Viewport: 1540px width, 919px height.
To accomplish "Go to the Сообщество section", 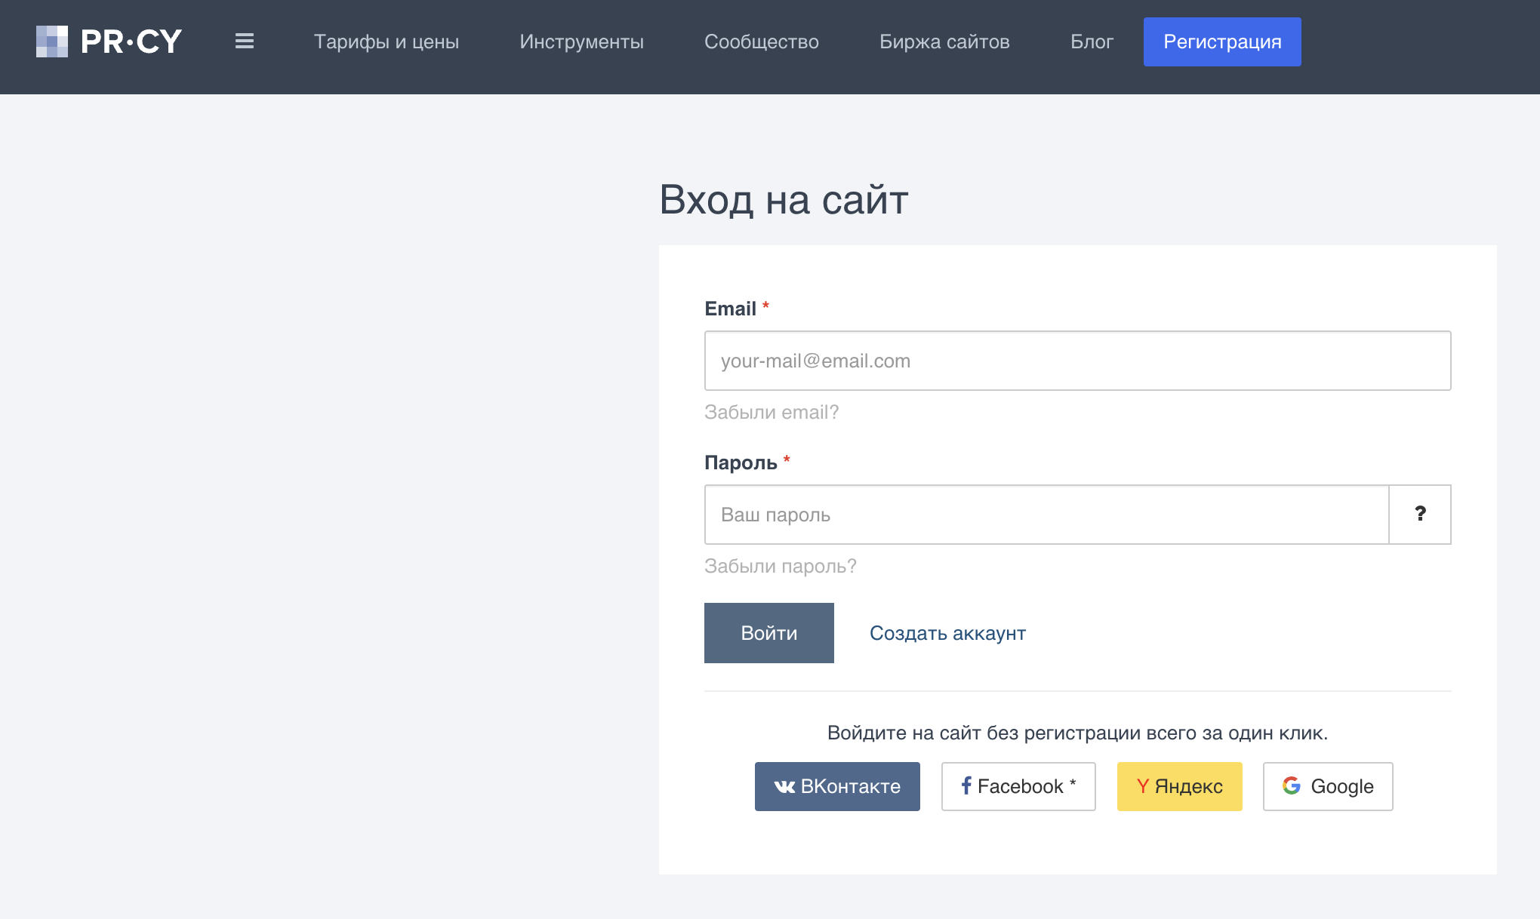I will [x=761, y=41].
